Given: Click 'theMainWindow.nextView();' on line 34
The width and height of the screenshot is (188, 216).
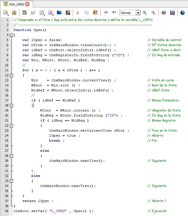Looking at the screenshot, I should (68, 186).
